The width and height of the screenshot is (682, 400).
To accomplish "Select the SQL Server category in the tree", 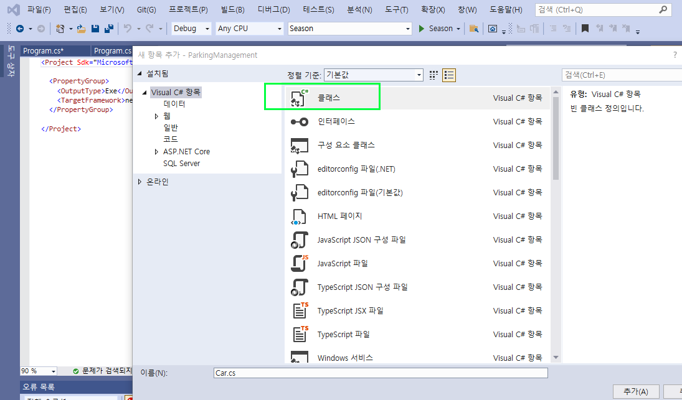I will (x=181, y=164).
